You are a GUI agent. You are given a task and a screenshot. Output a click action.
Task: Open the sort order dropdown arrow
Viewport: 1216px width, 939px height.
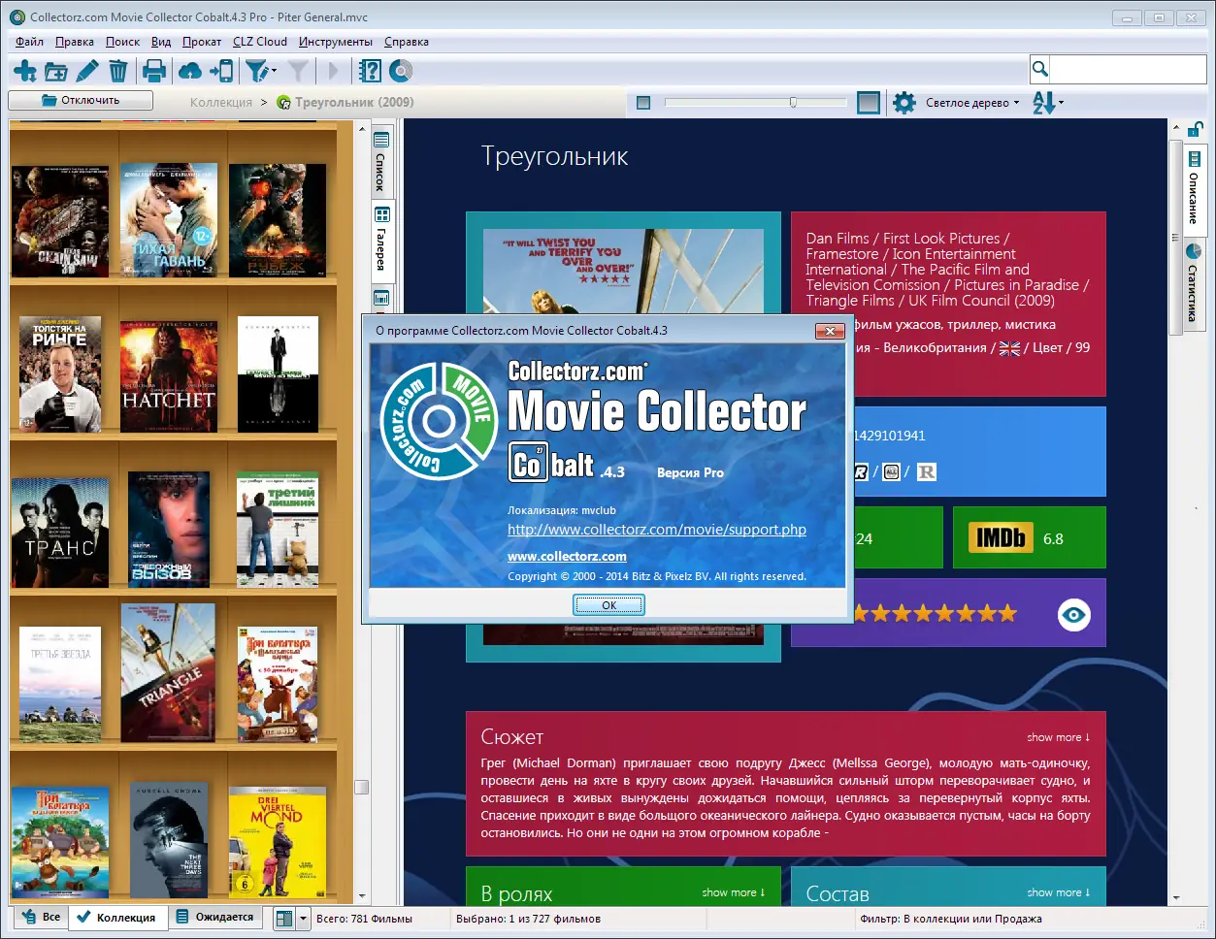[1062, 103]
